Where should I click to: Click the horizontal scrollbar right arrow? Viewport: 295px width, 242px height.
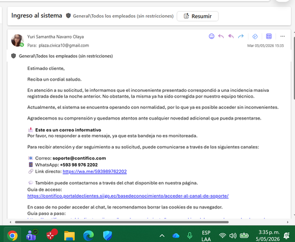(x=288, y=222)
